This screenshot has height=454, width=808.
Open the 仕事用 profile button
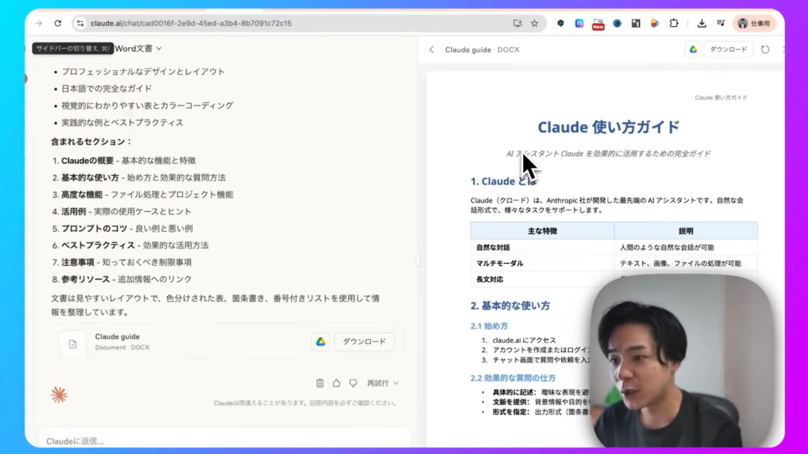coord(754,23)
